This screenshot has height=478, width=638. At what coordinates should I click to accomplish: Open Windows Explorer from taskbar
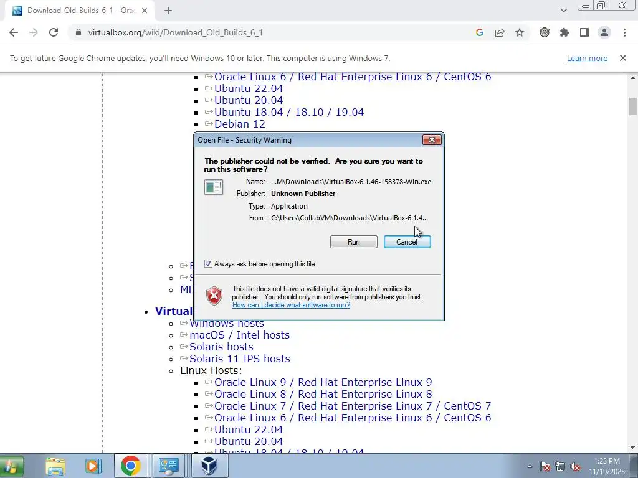(55, 466)
